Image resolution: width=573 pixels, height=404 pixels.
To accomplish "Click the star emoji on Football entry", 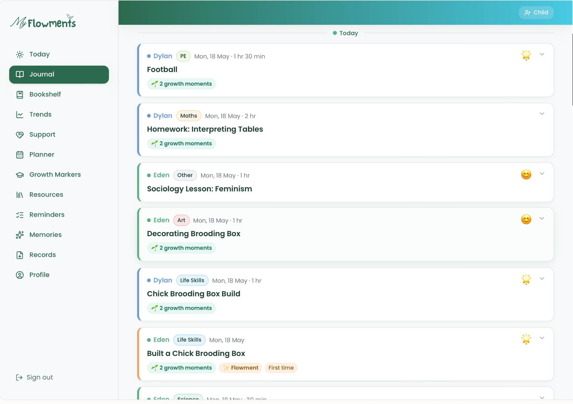I will 526,55.
